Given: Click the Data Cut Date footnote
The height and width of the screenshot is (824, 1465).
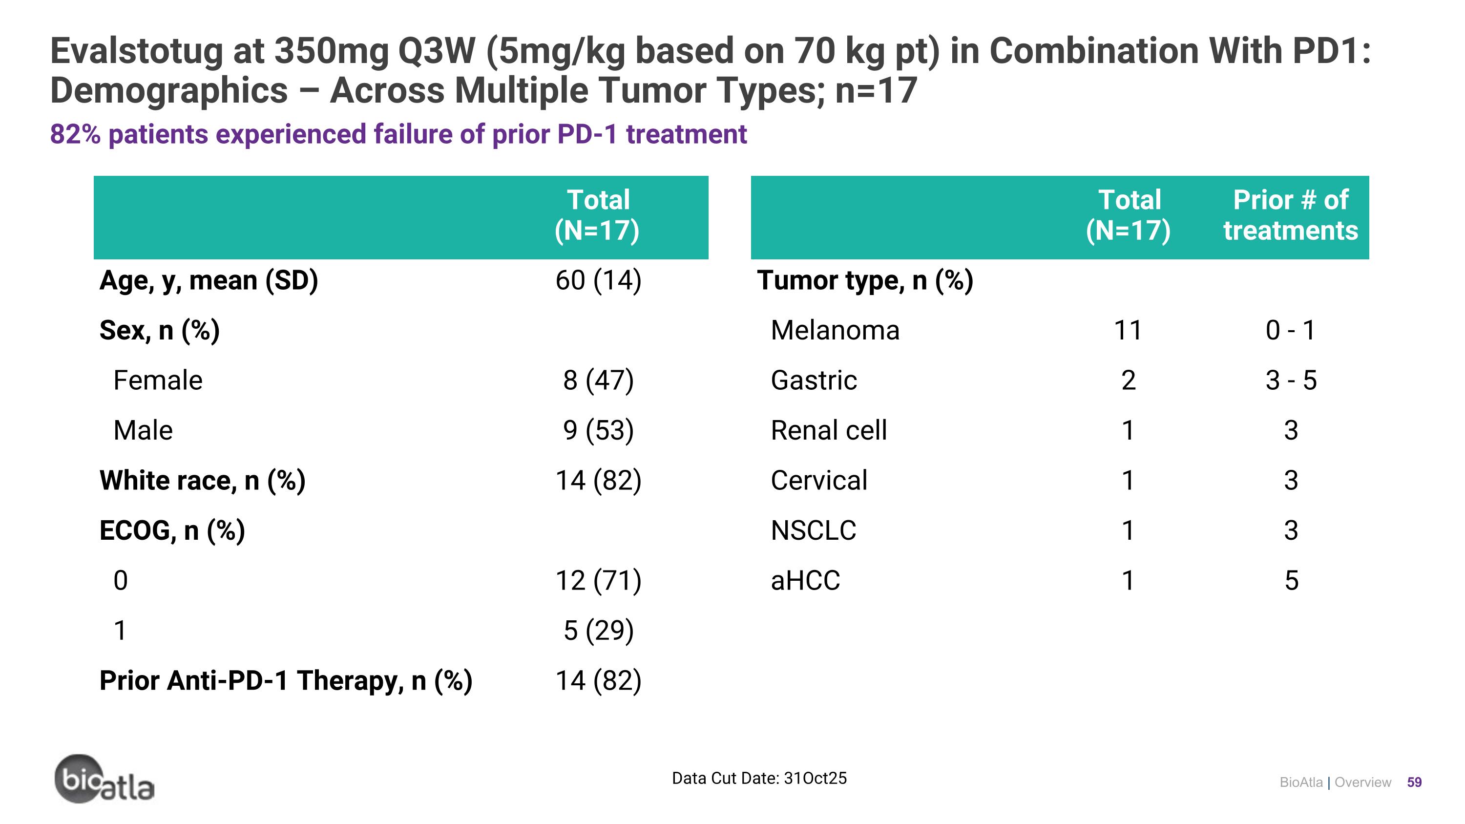Looking at the screenshot, I should pos(759,778).
